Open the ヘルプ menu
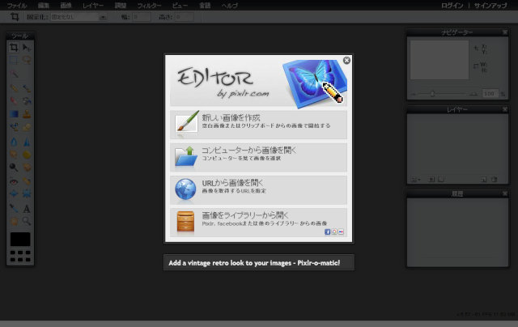 point(230,6)
